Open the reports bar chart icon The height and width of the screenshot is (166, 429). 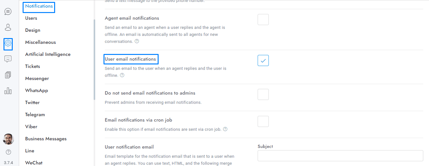pos(8,91)
